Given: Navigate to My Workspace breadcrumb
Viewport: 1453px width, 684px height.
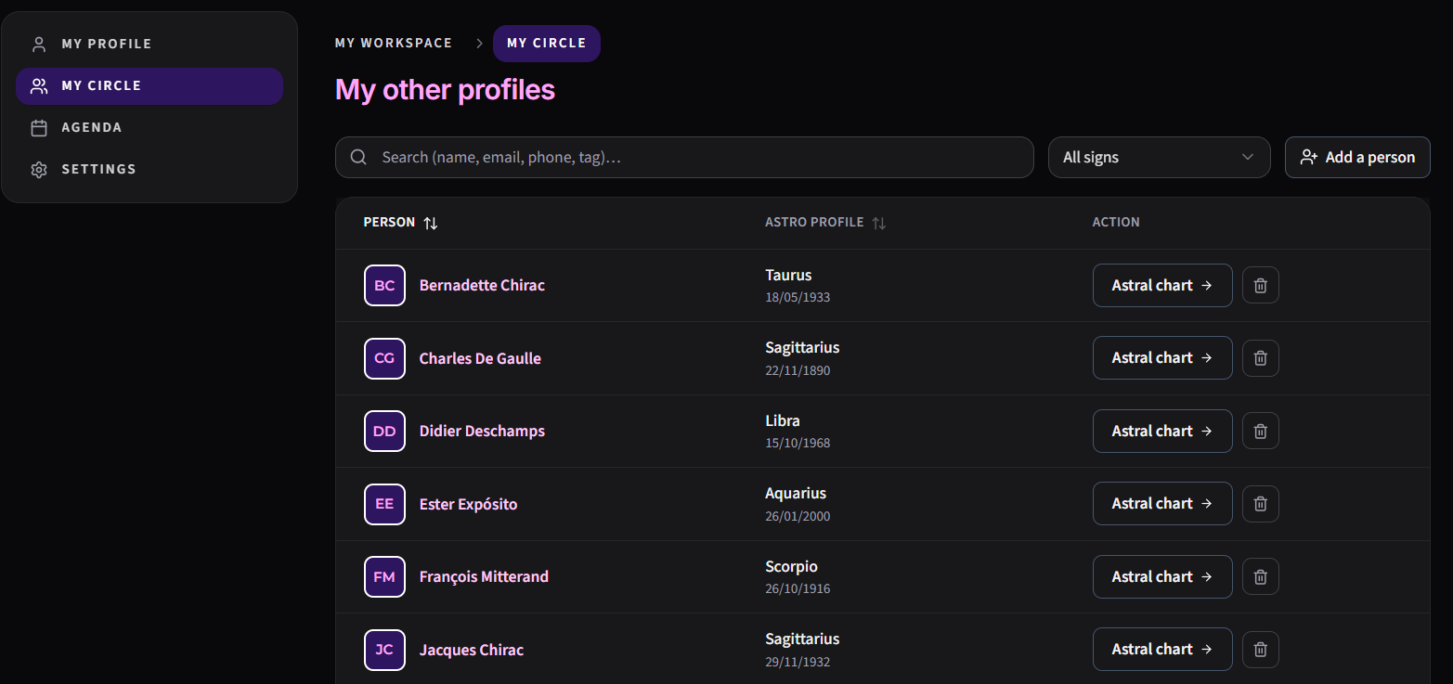Looking at the screenshot, I should click(394, 43).
